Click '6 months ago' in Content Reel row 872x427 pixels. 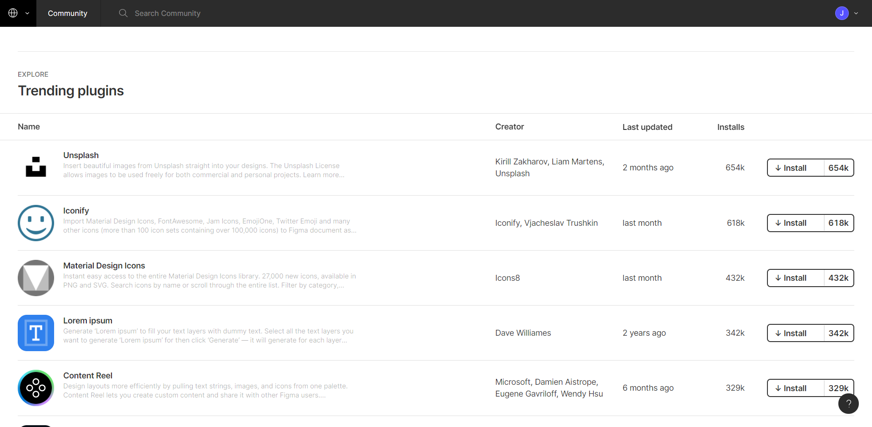(648, 388)
